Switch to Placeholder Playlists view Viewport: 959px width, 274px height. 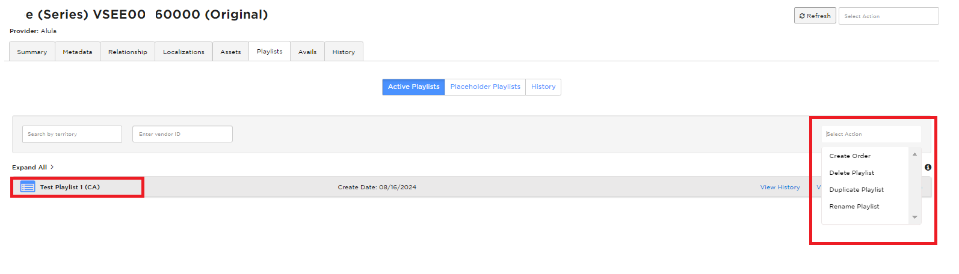485,87
